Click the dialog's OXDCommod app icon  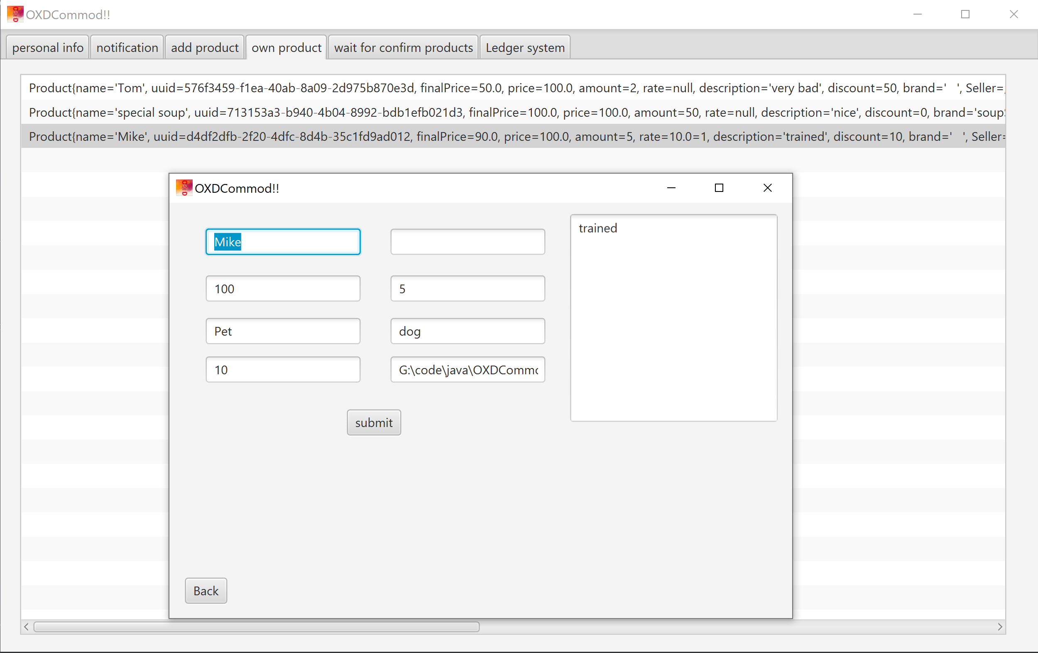pyautogui.click(x=184, y=188)
